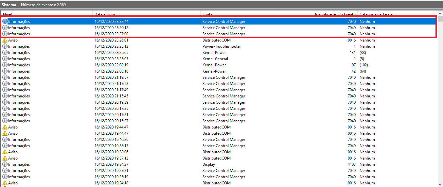This screenshot has width=443, height=187.
Task: Click the info icon of the 21:19:57 event
Action: point(5,77)
